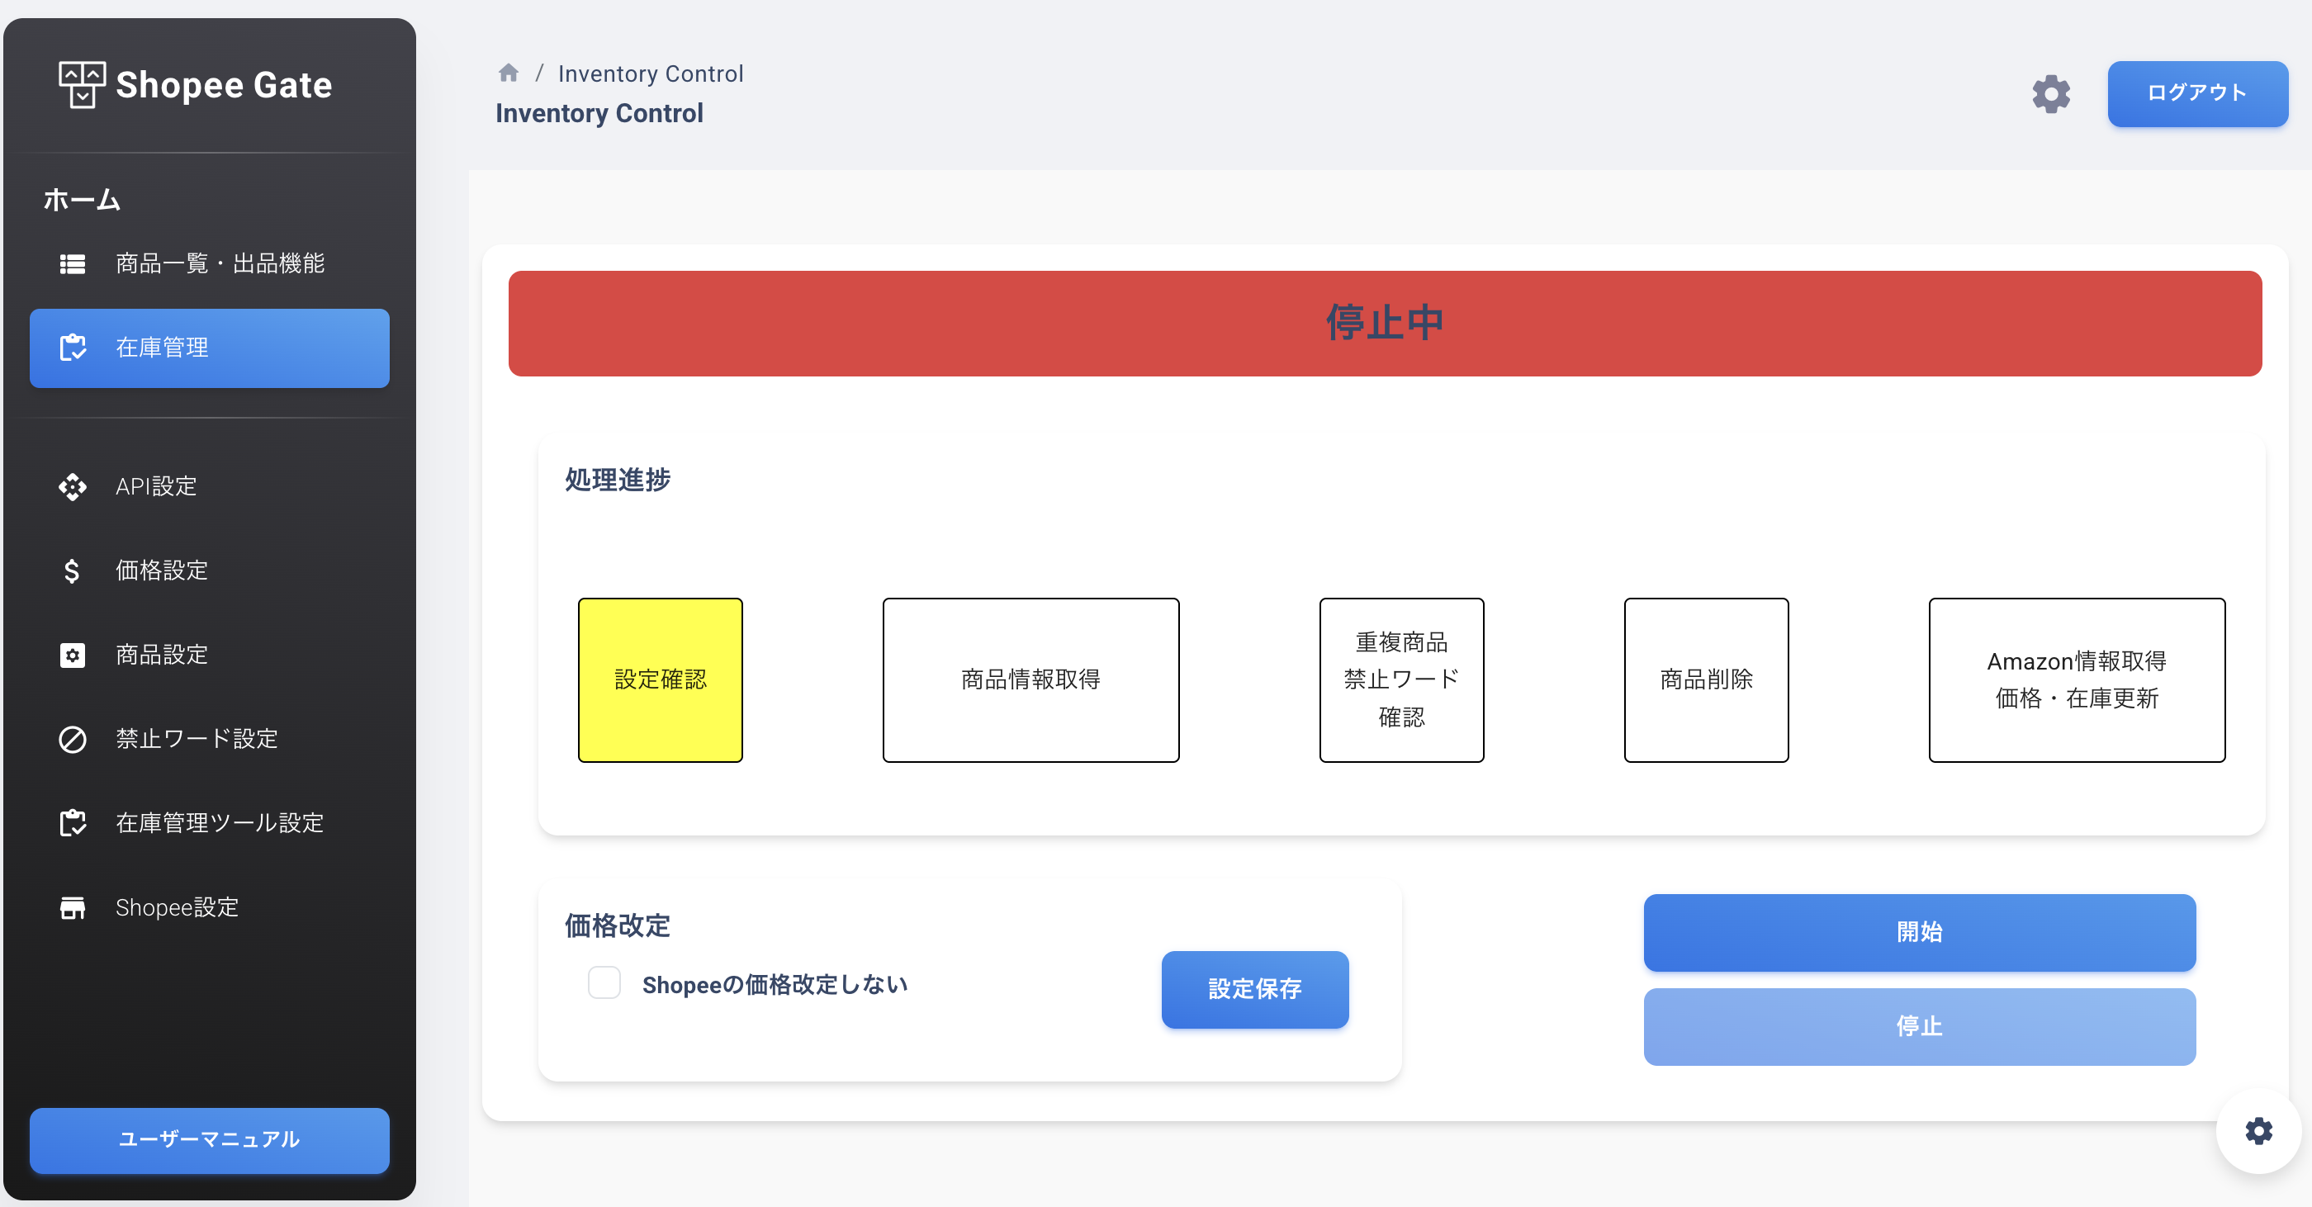The height and width of the screenshot is (1207, 2312).
Task: Click the list icon beside 商品一覧・出品機能
Action: pos(73,264)
